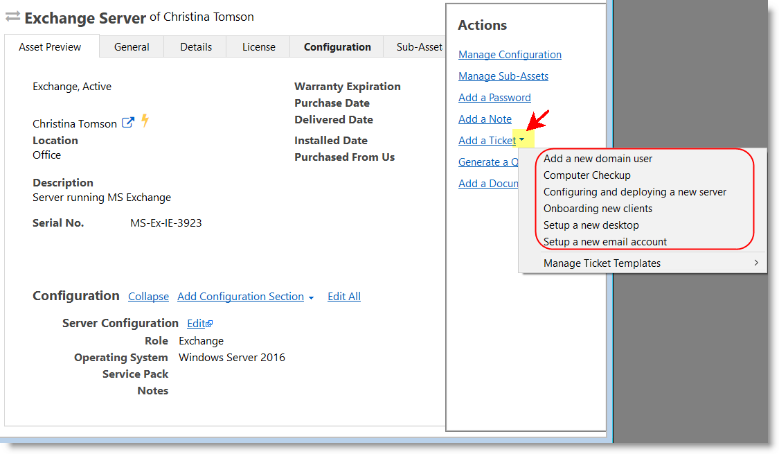The width and height of the screenshot is (779, 454).
Task: Switch to the General tab
Action: (132, 47)
